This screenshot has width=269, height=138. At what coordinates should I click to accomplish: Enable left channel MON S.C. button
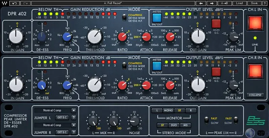coord(216,23)
